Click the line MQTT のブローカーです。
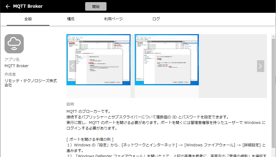276x157 pixels. pos(89,111)
